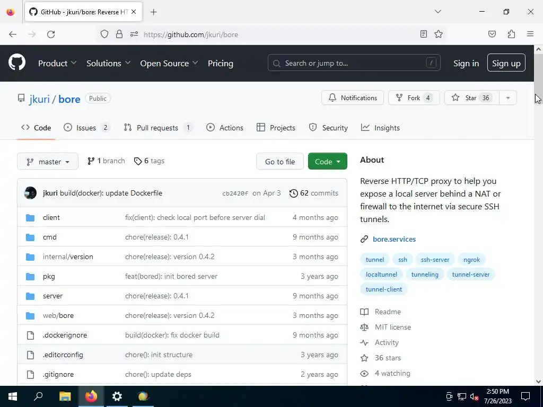543x407 pixels.
Task: Open a new browser tab with plus
Action: tap(153, 12)
